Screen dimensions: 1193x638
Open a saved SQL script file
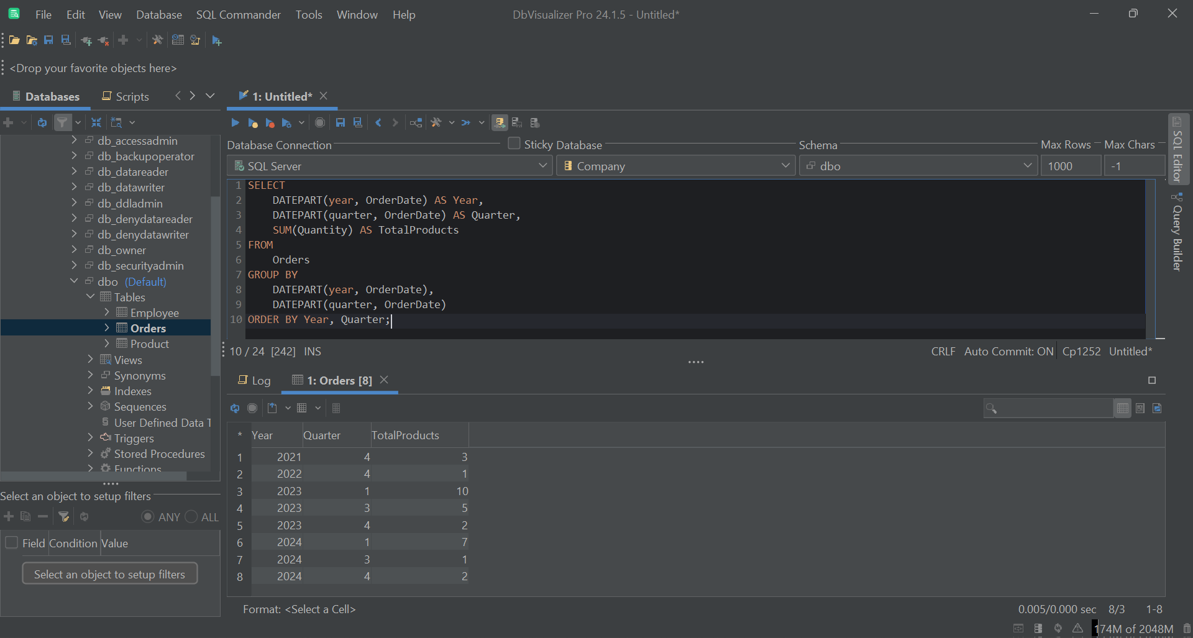click(x=14, y=40)
